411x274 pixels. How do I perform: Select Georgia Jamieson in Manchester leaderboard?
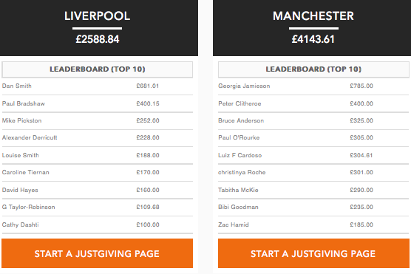(313, 86)
